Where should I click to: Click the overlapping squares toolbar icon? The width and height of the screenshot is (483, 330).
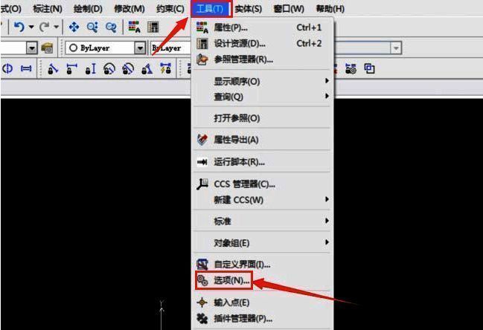(369, 68)
